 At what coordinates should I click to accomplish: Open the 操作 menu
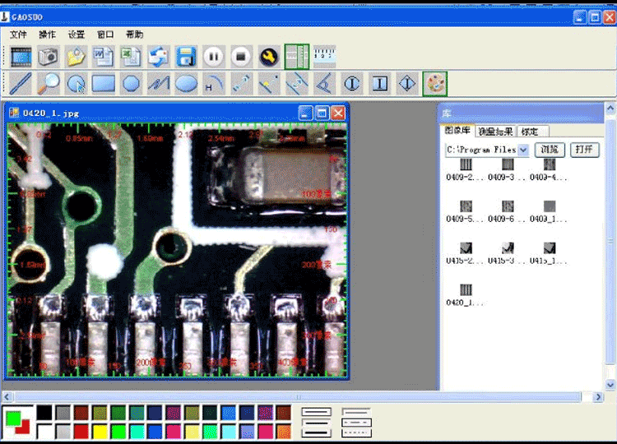[47, 35]
